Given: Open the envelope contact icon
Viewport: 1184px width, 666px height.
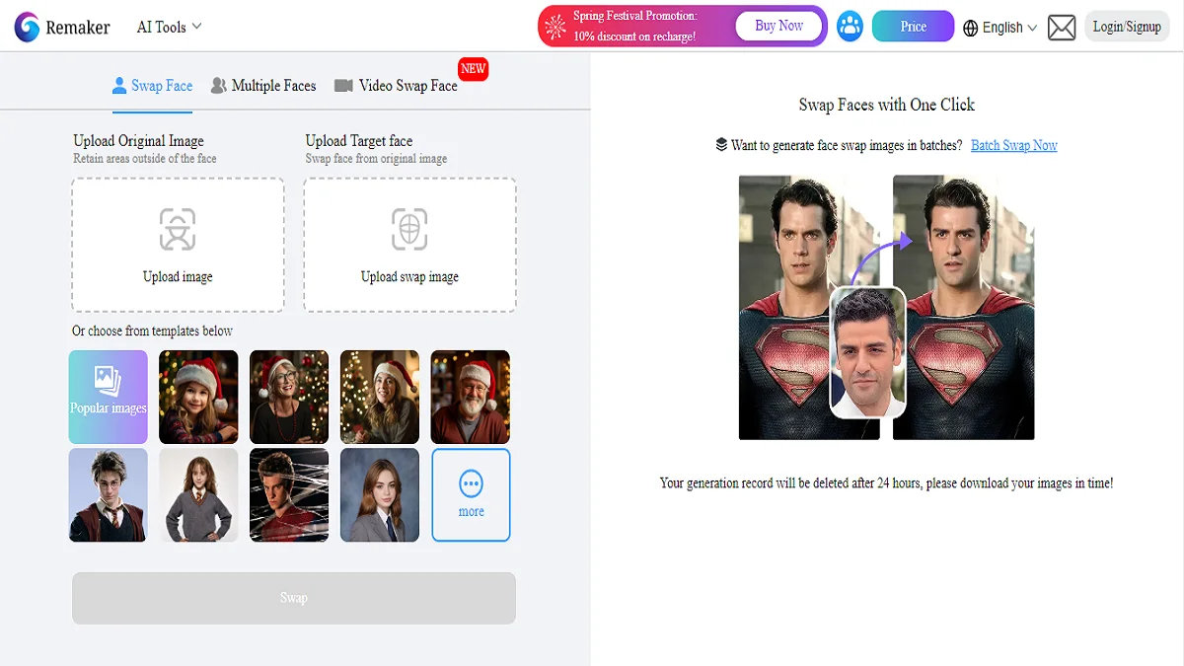Looking at the screenshot, I should [1062, 27].
